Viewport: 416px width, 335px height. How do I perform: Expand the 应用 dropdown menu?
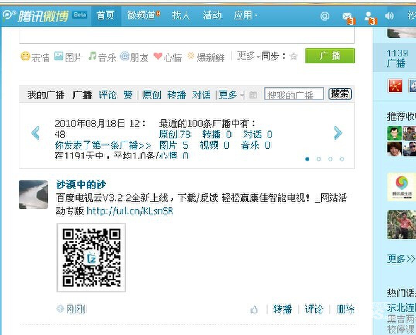pos(246,15)
